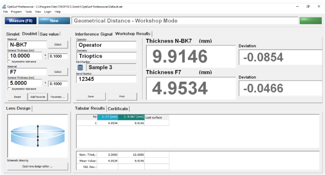This screenshot has width=325, height=175.
Task: Switch to the Singlet tab
Action: [13, 34]
